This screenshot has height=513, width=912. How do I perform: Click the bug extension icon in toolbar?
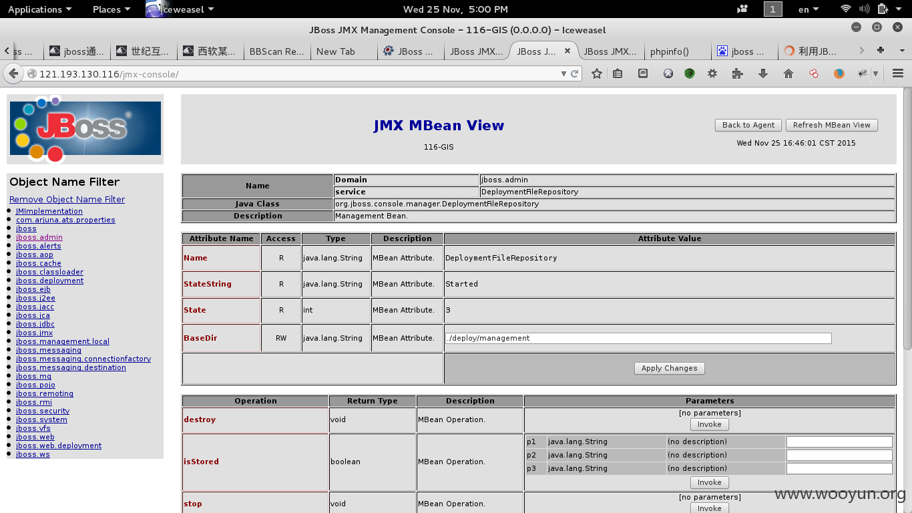(862, 73)
